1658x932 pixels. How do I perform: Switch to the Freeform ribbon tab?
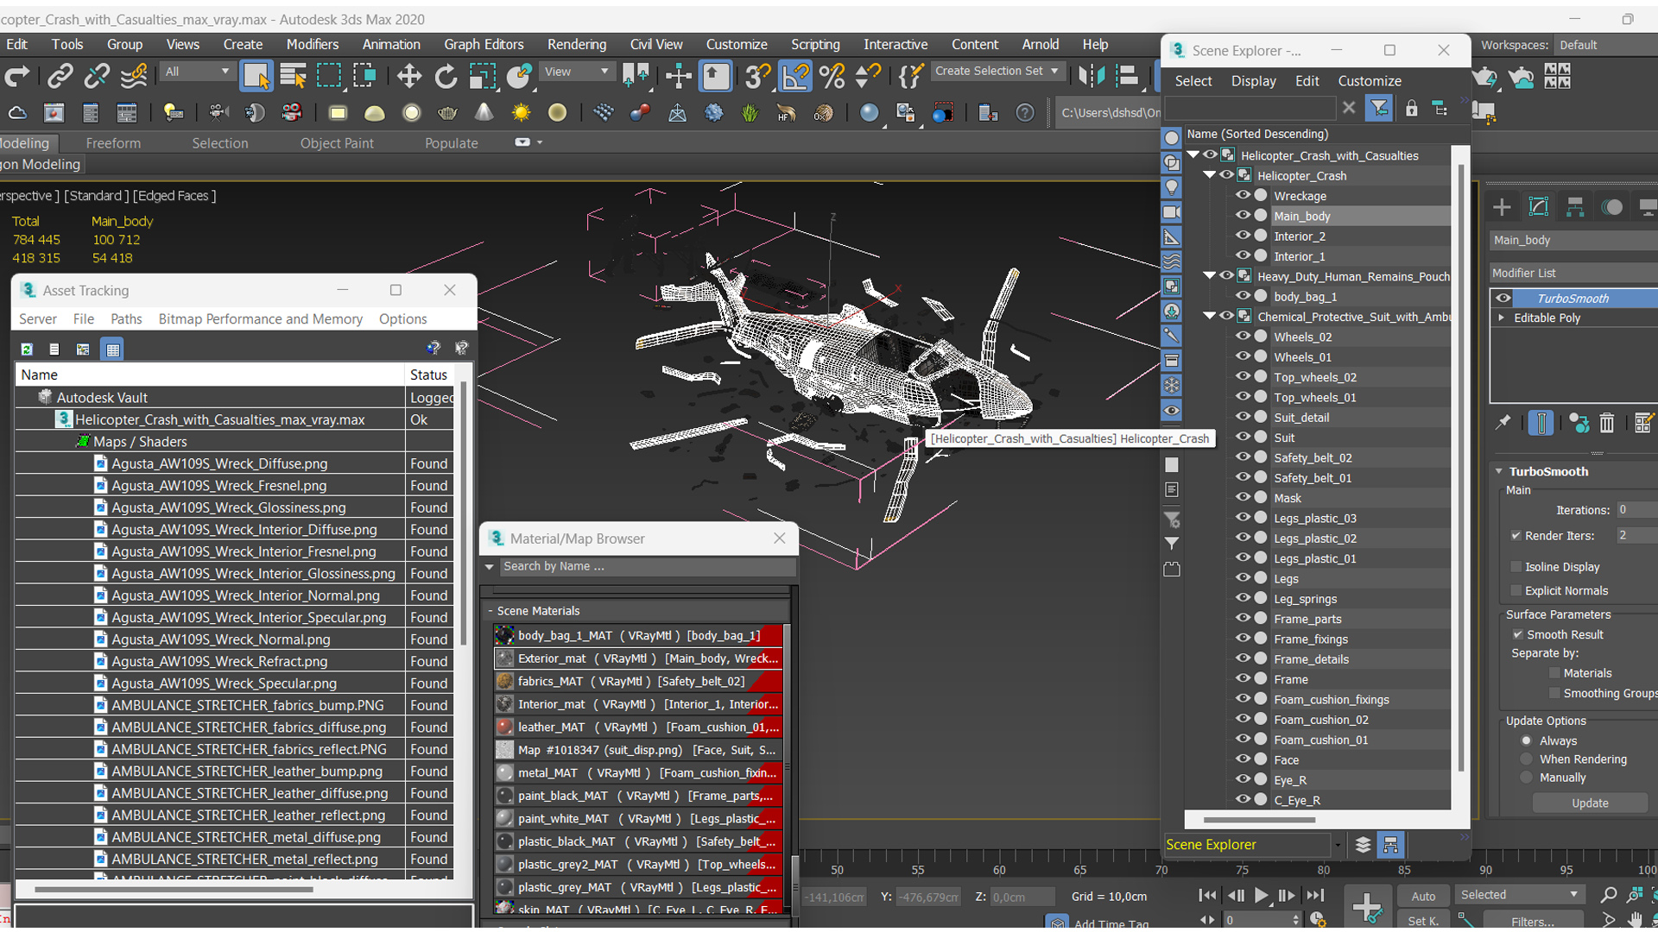[x=113, y=143]
